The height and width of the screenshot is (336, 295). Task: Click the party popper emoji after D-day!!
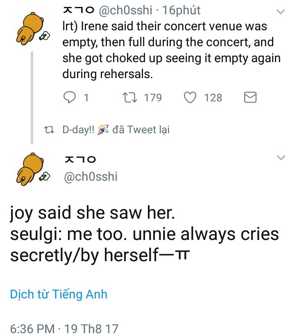pos(104,130)
